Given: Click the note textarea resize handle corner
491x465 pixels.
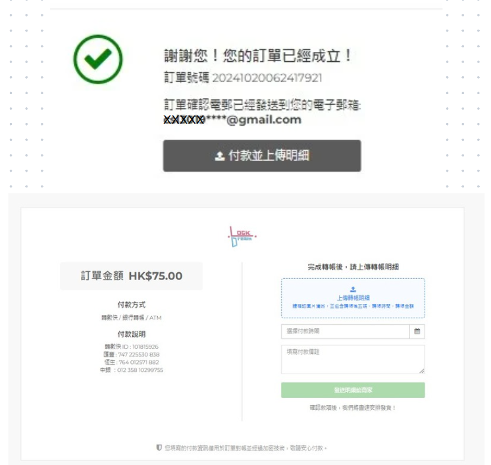Looking at the screenshot, I should click(422, 371).
